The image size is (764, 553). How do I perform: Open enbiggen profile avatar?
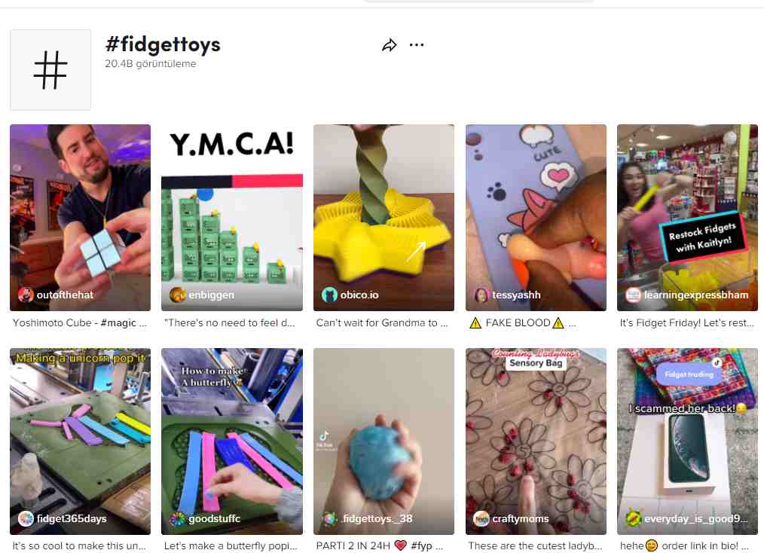177,295
